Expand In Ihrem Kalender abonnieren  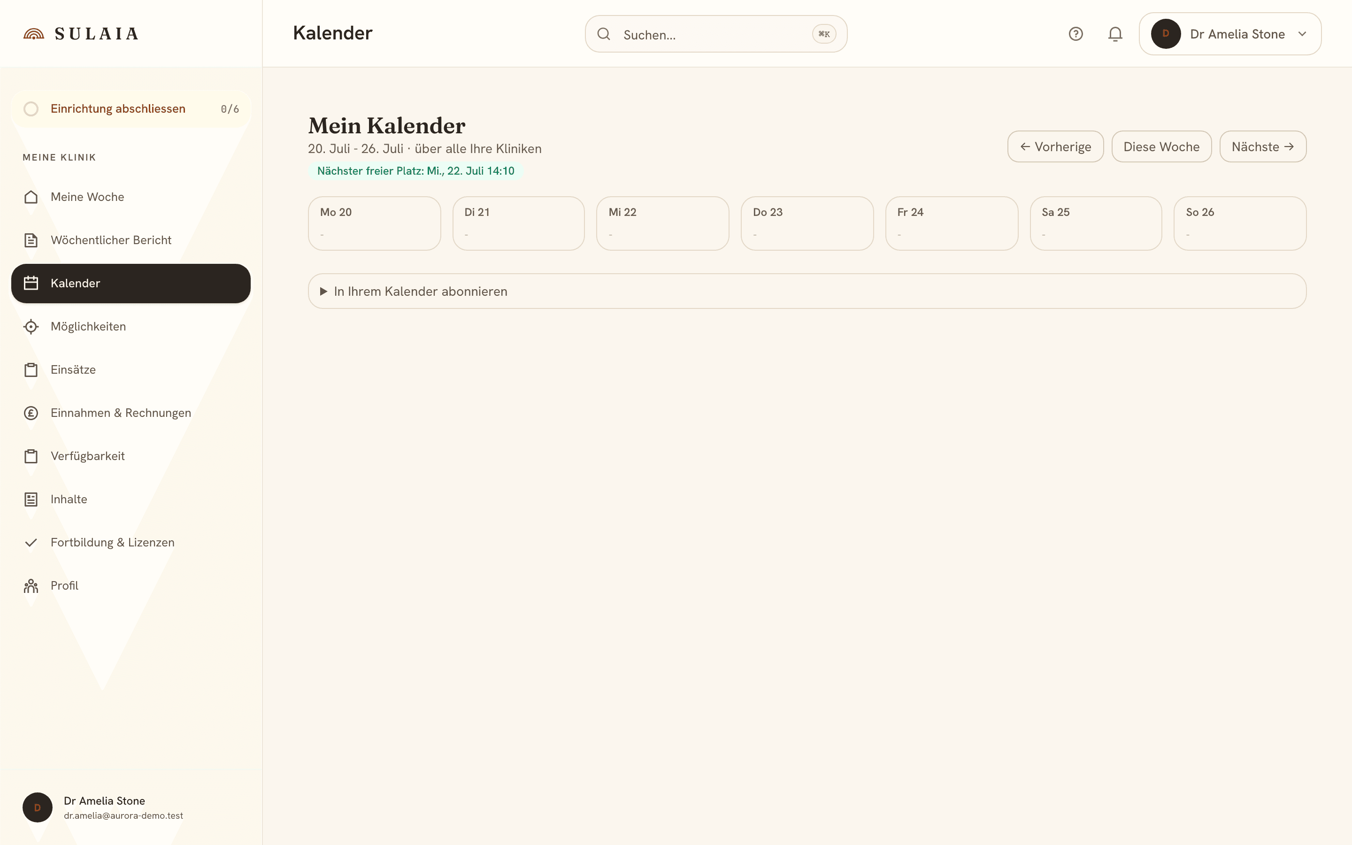point(807,291)
